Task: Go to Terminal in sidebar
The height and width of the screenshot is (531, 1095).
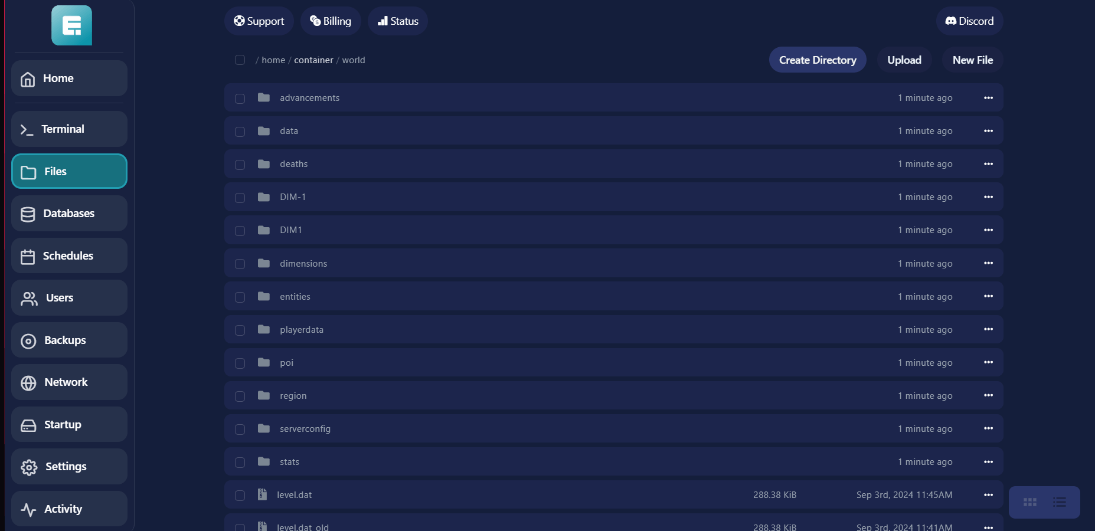Action: (69, 129)
